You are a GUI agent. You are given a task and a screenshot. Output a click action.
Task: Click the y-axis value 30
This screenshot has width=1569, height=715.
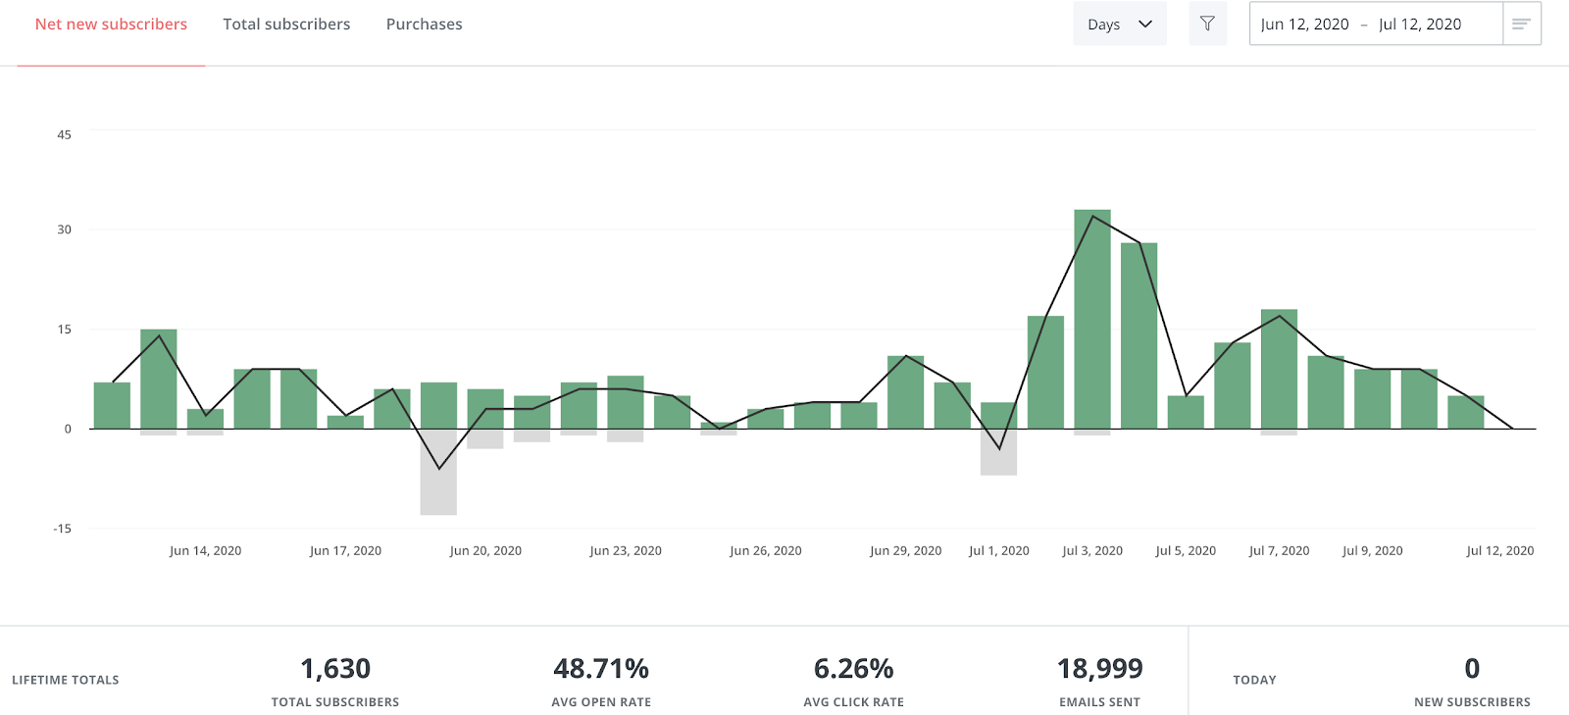pyautogui.click(x=64, y=230)
